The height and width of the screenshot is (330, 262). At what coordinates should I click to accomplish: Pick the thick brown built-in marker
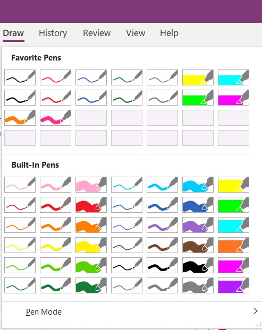198,245
